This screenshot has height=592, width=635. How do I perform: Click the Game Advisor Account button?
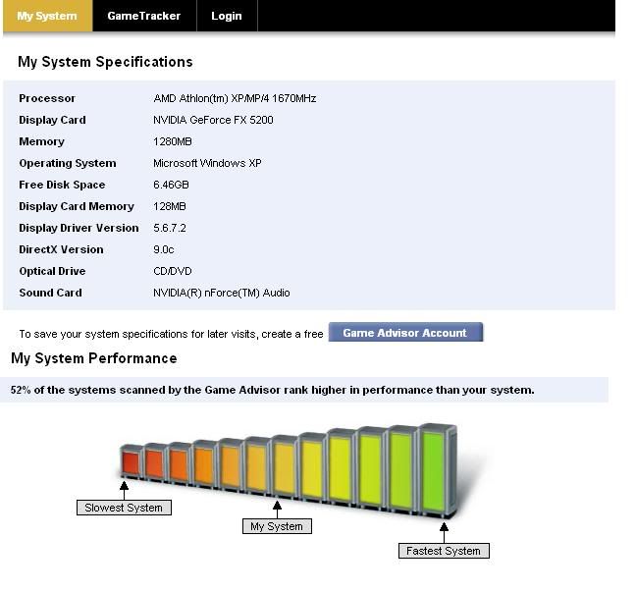(x=405, y=332)
